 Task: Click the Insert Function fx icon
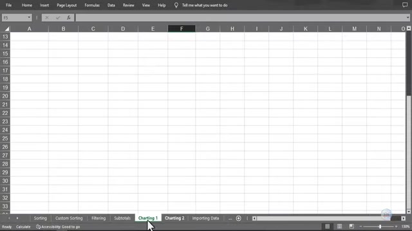[69, 17]
